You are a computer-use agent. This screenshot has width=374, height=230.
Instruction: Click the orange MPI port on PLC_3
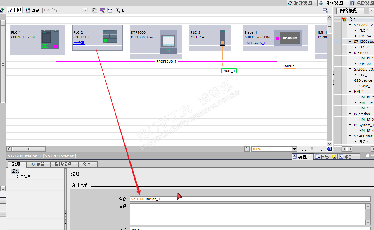point(223,43)
